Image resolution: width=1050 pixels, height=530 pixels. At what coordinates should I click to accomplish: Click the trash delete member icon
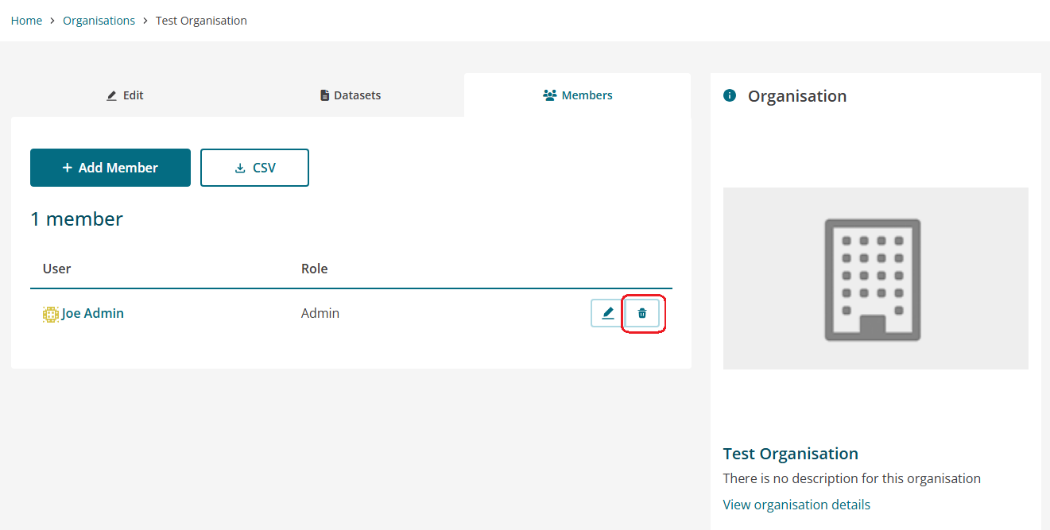tap(642, 313)
